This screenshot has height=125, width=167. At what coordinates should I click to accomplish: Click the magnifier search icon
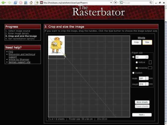click(151, 3)
